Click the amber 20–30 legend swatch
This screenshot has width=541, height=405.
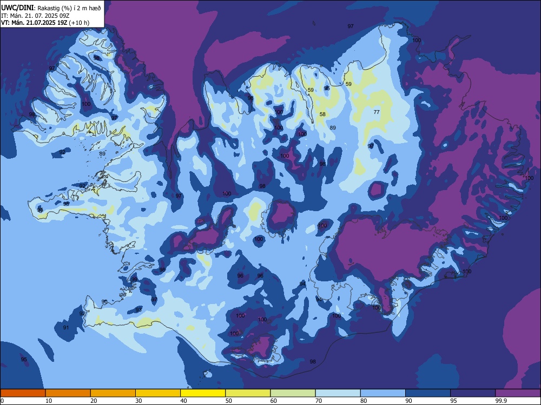coord(113,393)
